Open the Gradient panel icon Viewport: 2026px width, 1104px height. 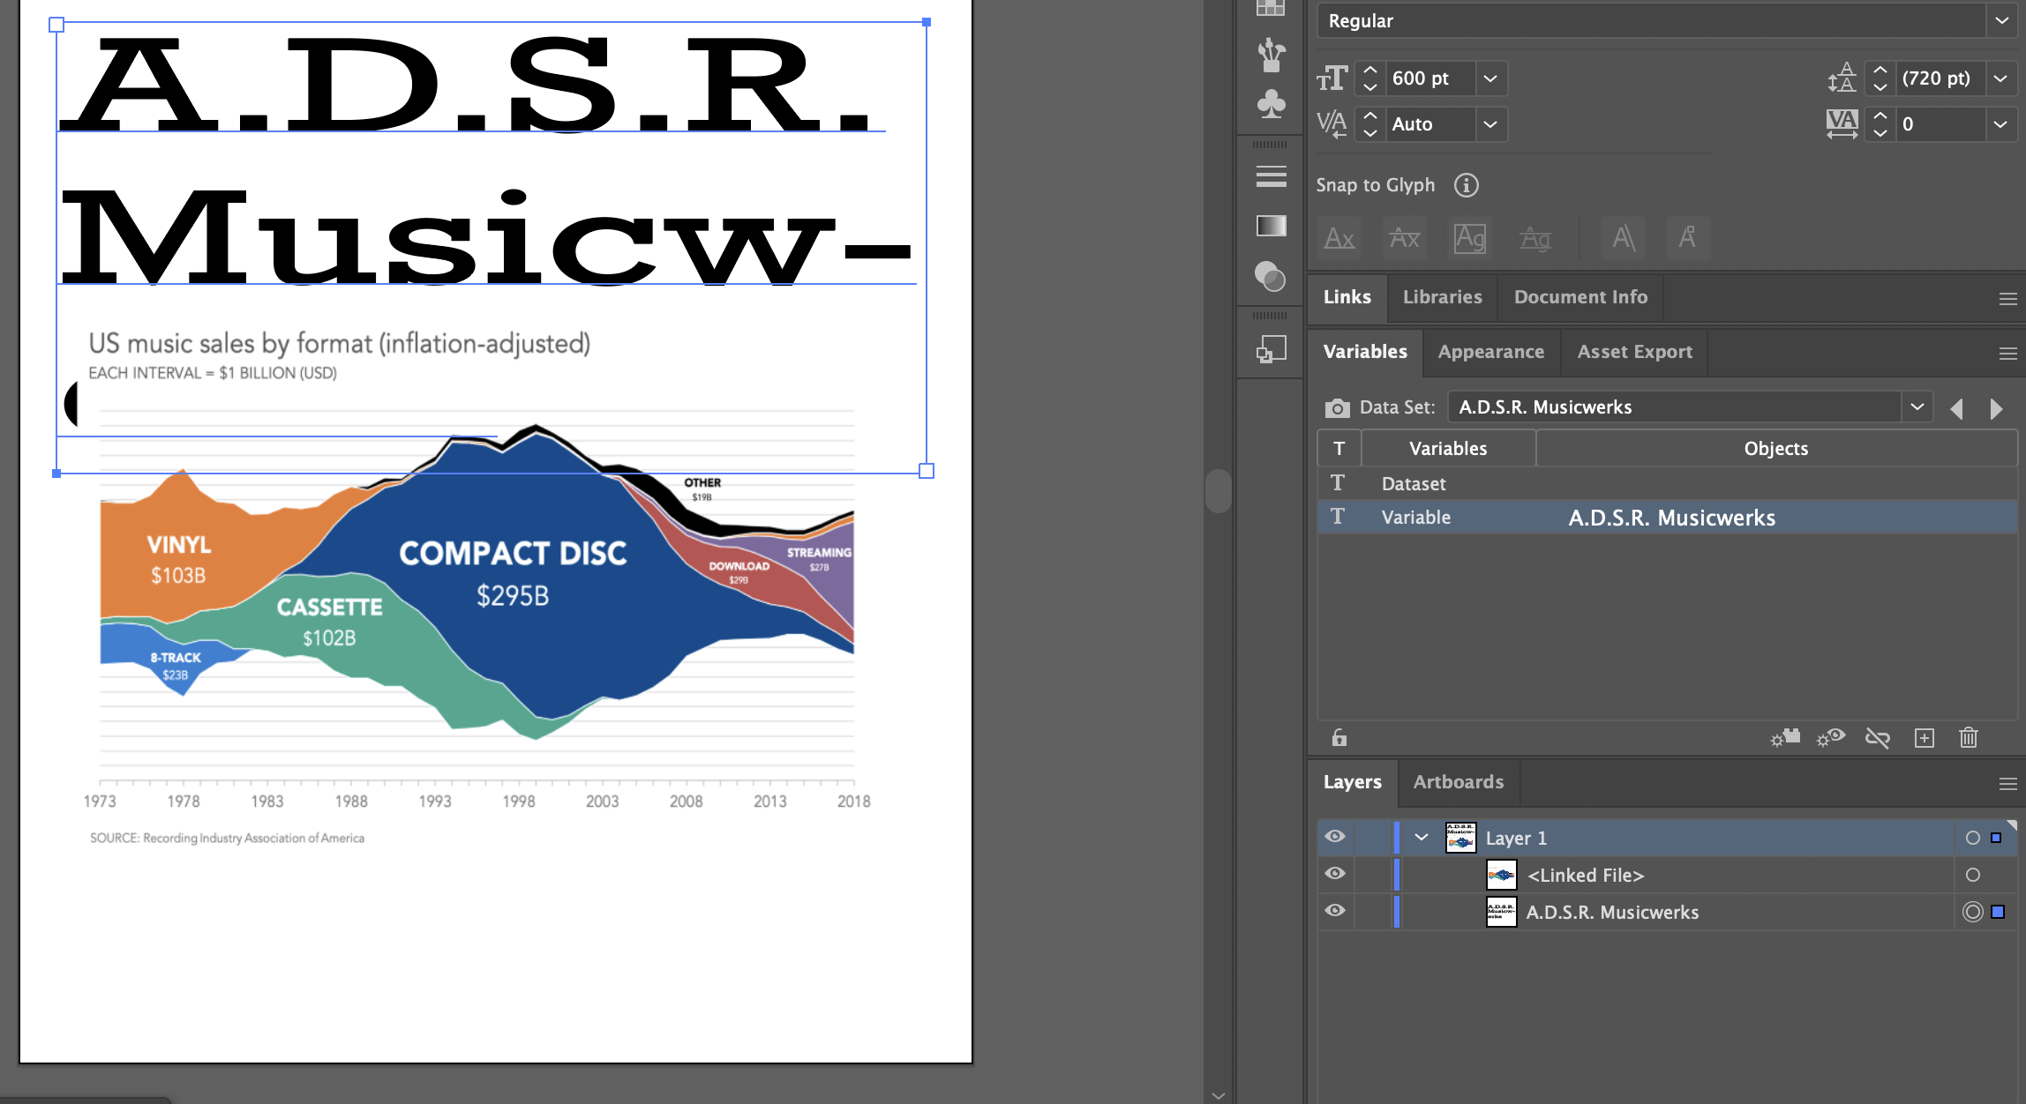[x=1271, y=227]
